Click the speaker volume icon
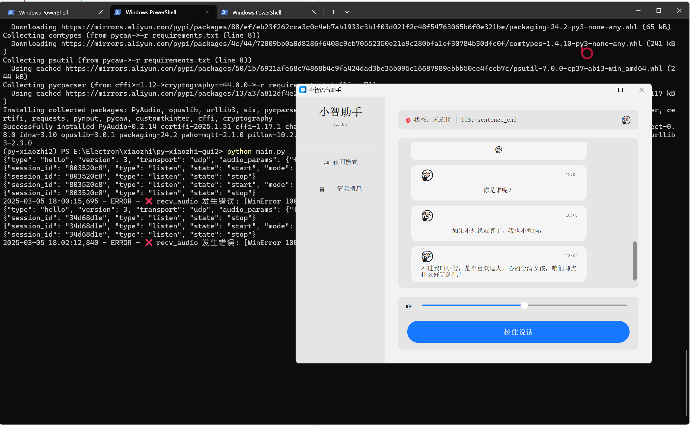This screenshot has height=426, width=690. tap(409, 306)
